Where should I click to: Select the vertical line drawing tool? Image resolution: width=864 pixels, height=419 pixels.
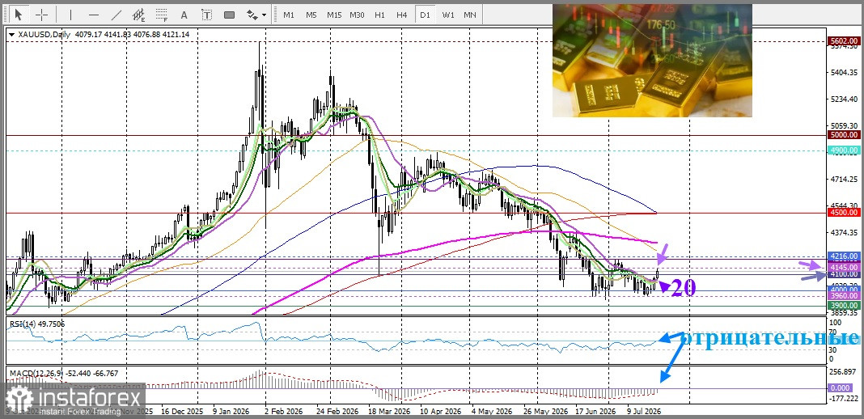point(71,15)
